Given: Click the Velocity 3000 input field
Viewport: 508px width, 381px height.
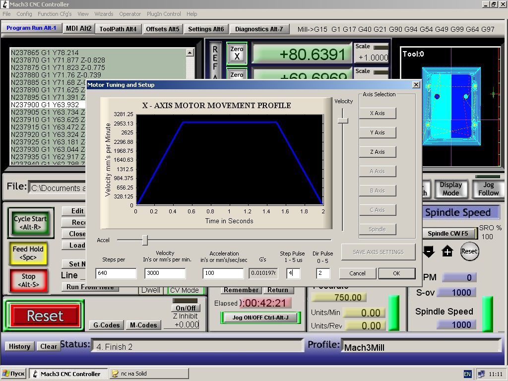Looking at the screenshot, I should pos(165,273).
